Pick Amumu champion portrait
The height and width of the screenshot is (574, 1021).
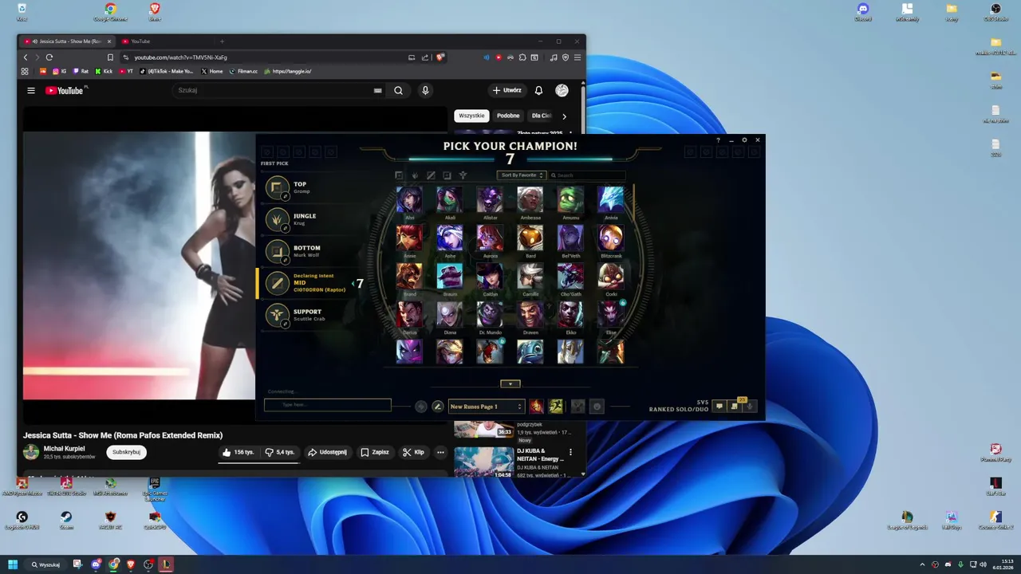point(570,199)
